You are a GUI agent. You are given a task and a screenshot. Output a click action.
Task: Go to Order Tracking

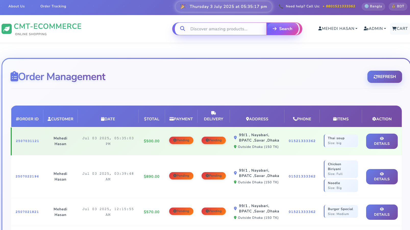point(53,6)
